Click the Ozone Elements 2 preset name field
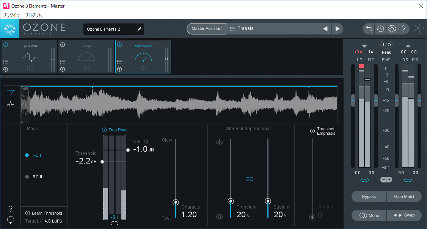 tap(113, 29)
